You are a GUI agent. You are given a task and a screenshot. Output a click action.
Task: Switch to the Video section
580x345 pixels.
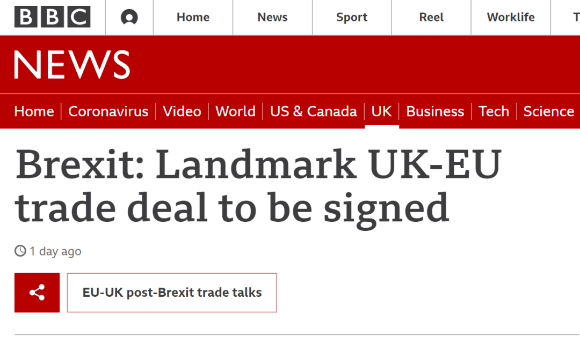point(182,111)
